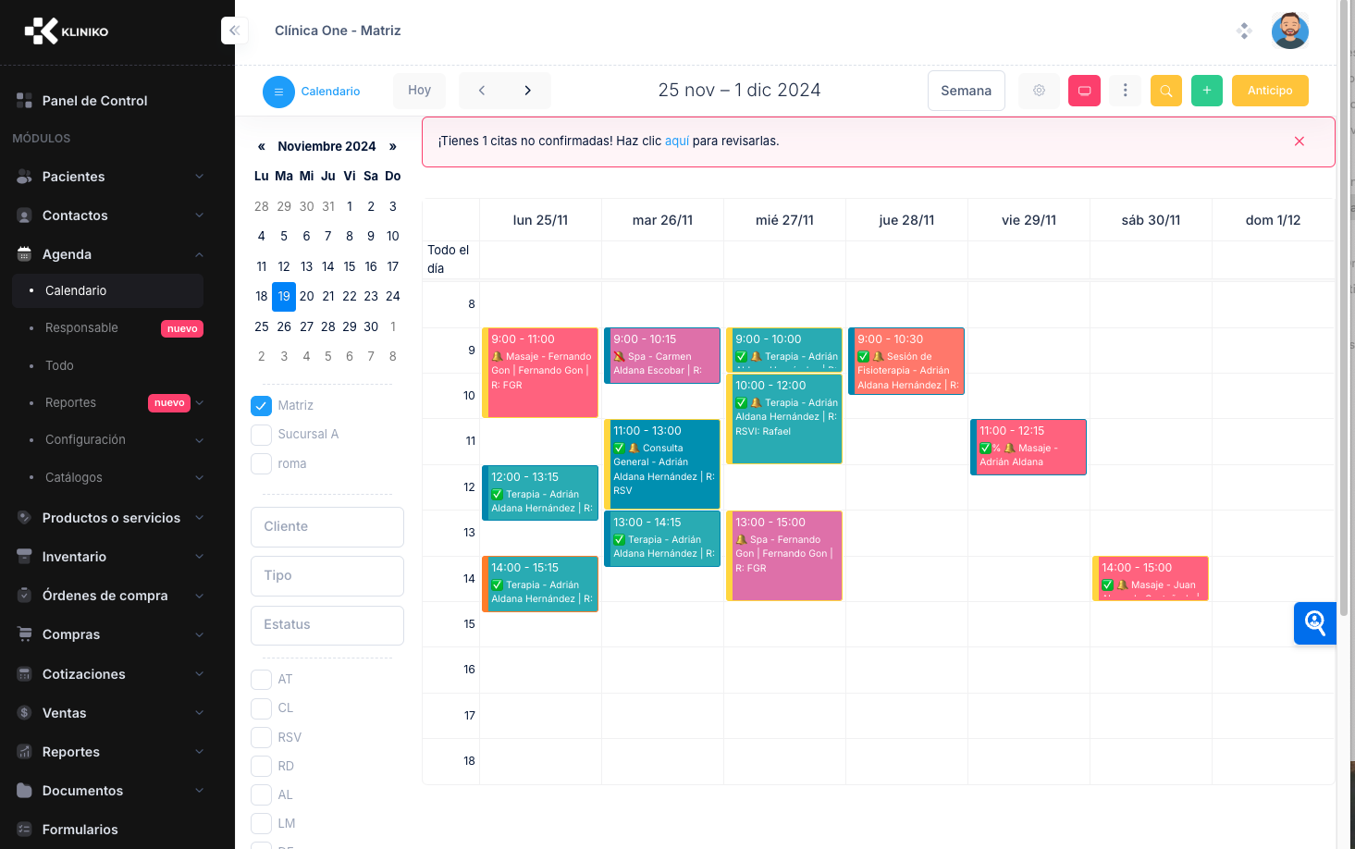
Task: Collapse the sidebar using the double chevron icon
Action: point(234,30)
